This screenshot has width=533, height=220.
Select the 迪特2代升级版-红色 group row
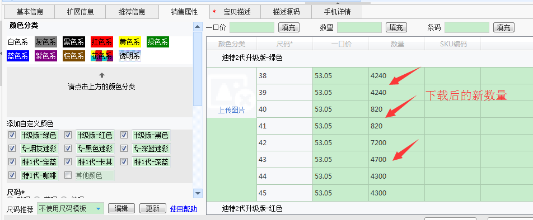370,208
